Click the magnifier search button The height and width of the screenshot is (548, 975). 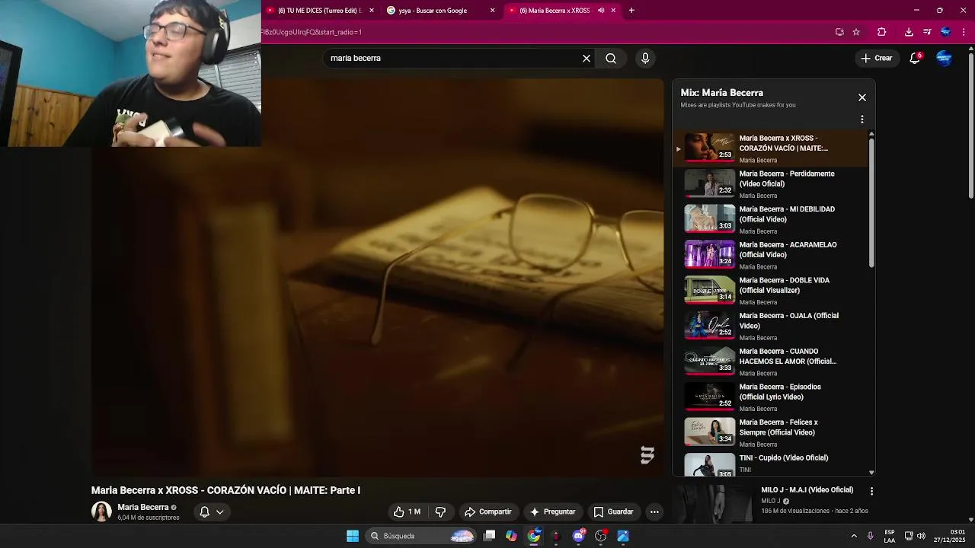click(611, 58)
